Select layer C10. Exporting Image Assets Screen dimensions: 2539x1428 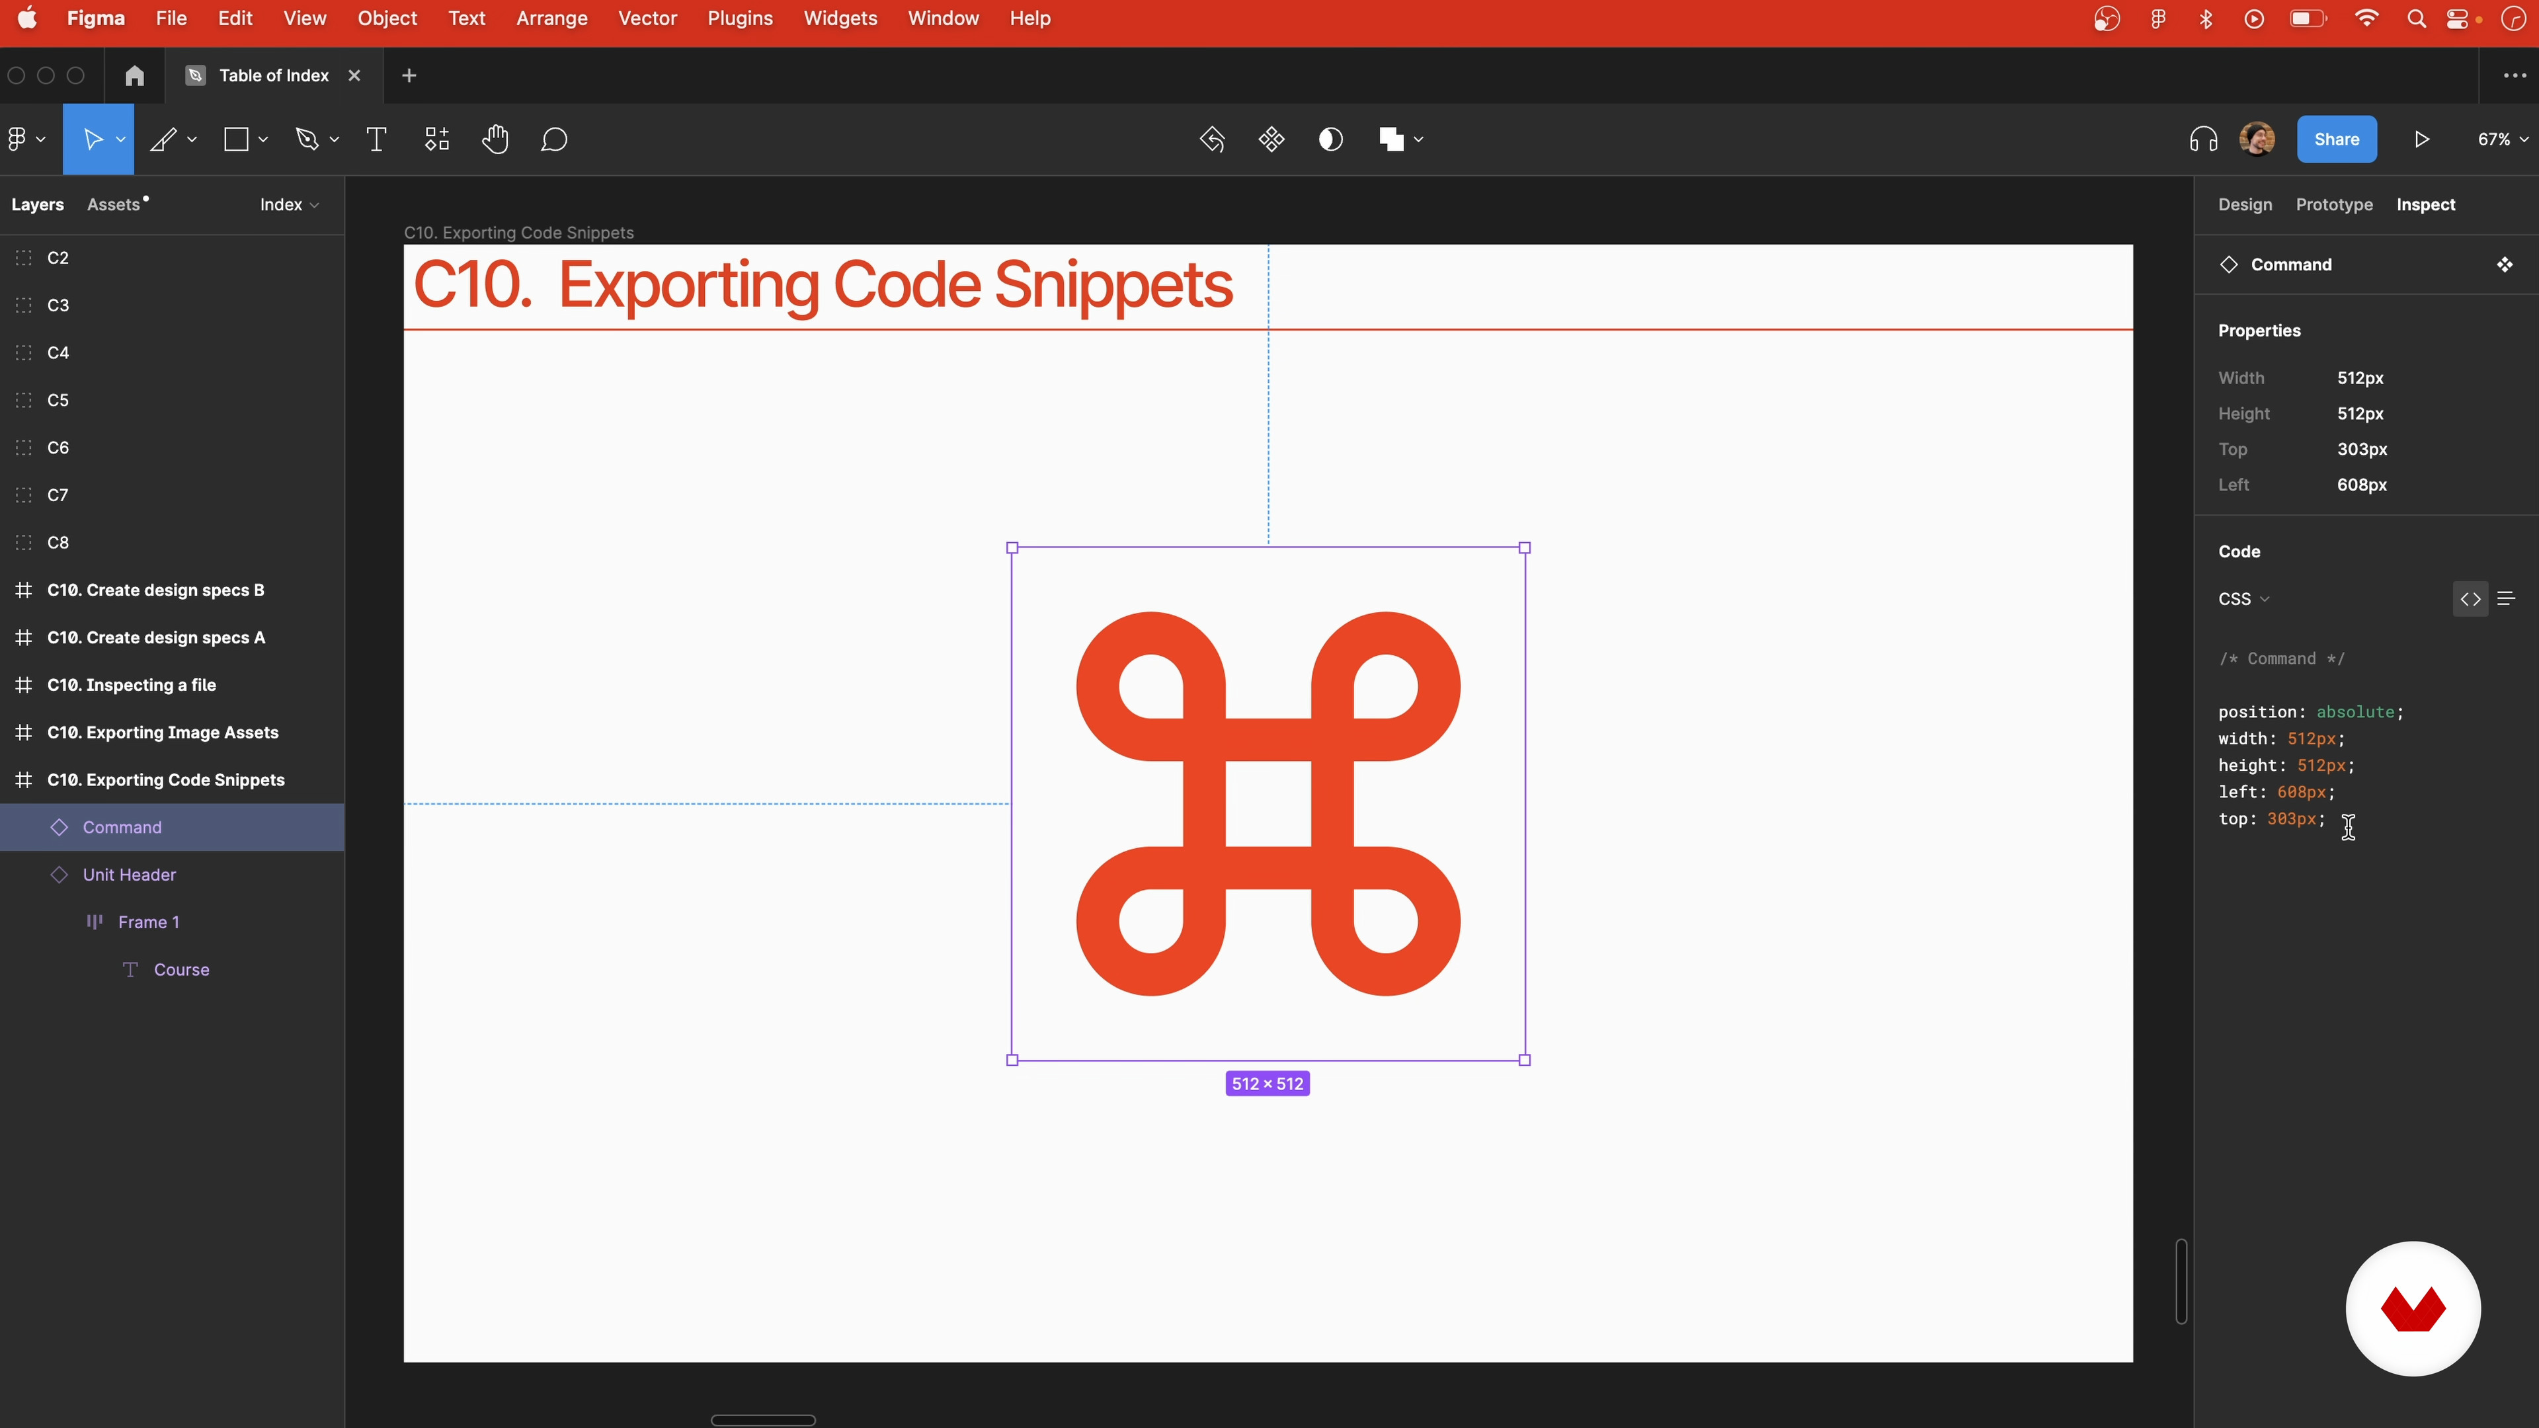[x=173, y=733]
